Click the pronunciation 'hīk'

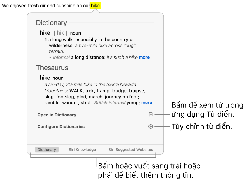[x=61, y=33]
